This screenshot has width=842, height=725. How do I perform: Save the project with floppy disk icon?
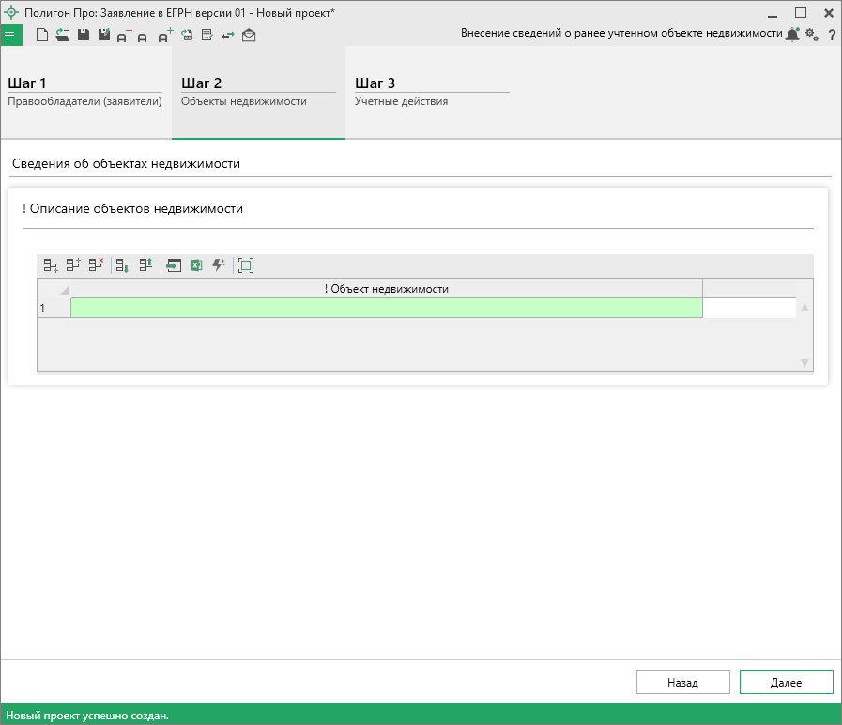83,35
